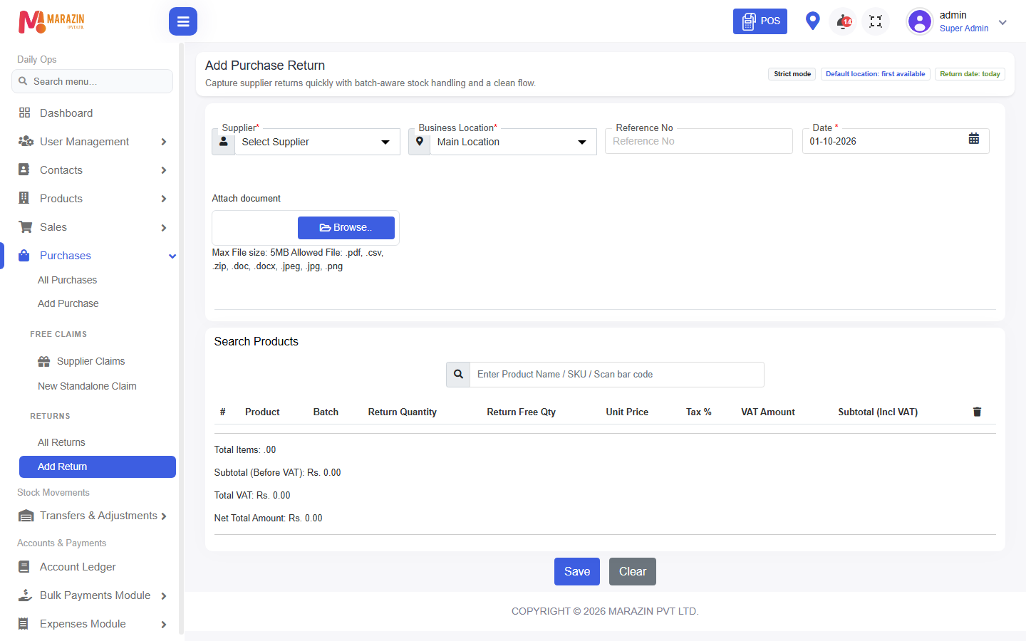Click the Dashboard grid icon
The height and width of the screenshot is (641, 1026).
(x=24, y=113)
